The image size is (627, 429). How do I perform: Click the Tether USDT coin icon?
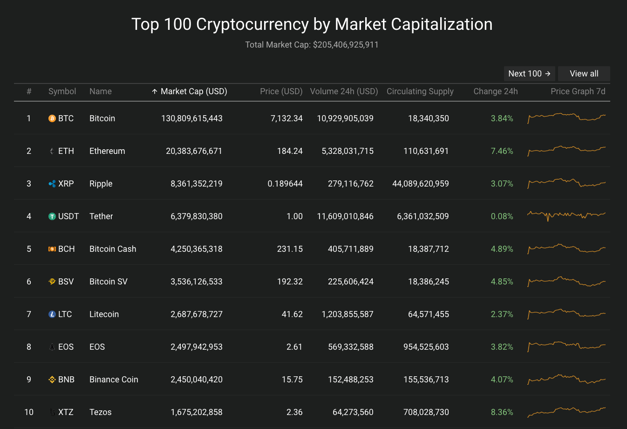click(x=52, y=216)
